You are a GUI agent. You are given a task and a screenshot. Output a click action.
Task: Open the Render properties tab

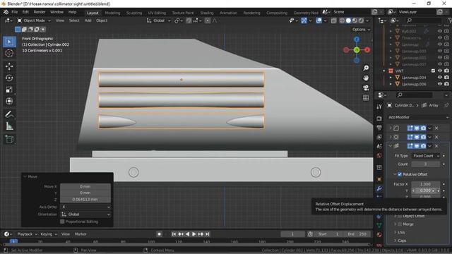(379, 119)
